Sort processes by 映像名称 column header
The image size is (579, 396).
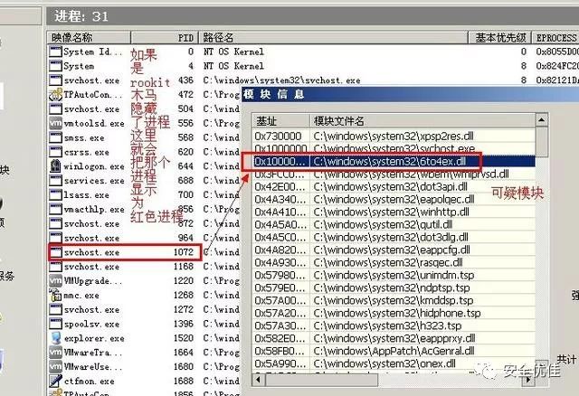[x=89, y=38]
